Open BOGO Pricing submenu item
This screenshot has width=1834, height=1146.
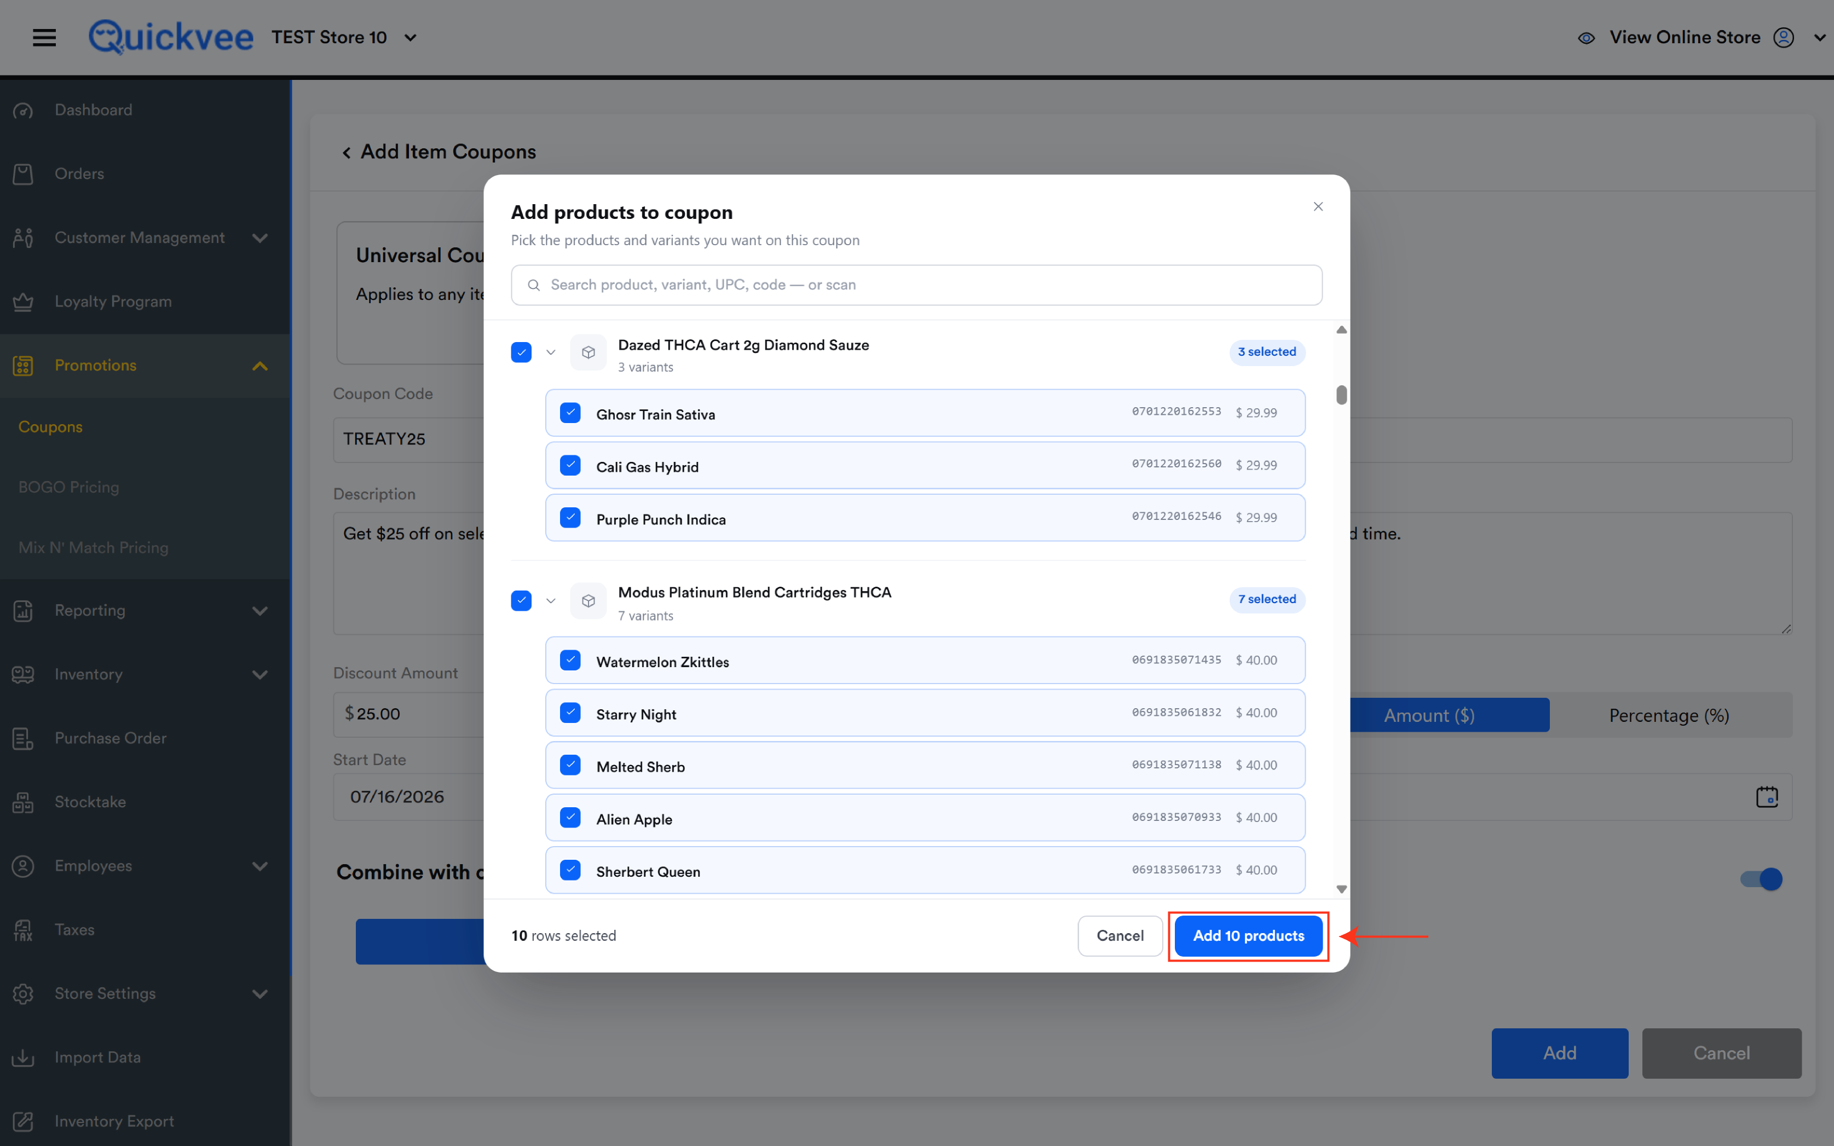point(69,488)
